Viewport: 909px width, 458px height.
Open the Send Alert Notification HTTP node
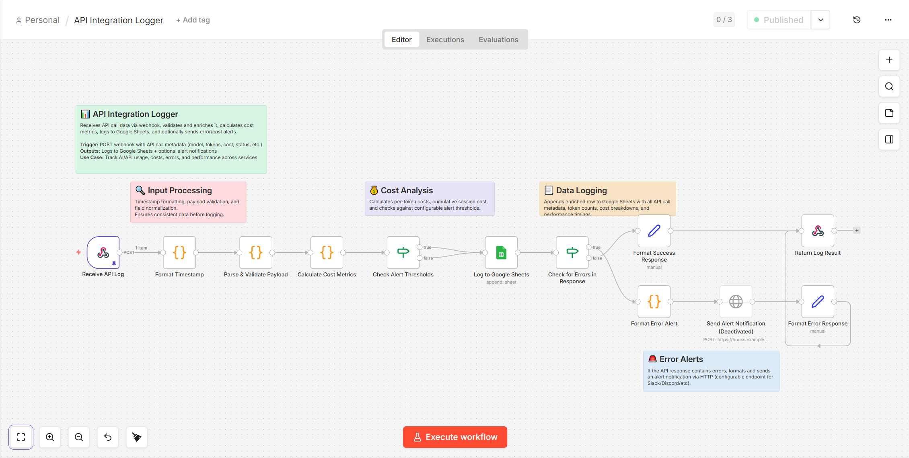pyautogui.click(x=736, y=301)
